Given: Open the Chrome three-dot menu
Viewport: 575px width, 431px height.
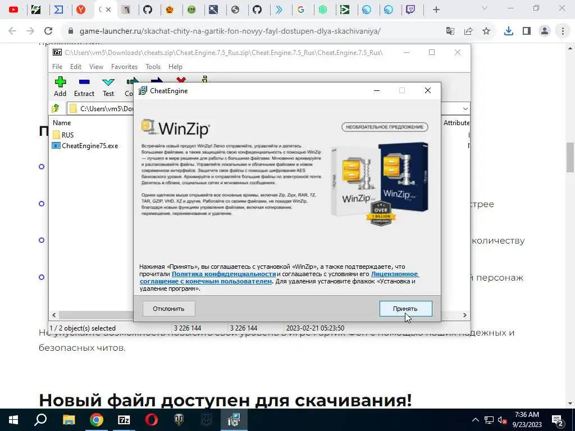Looking at the screenshot, I should tap(563, 31).
